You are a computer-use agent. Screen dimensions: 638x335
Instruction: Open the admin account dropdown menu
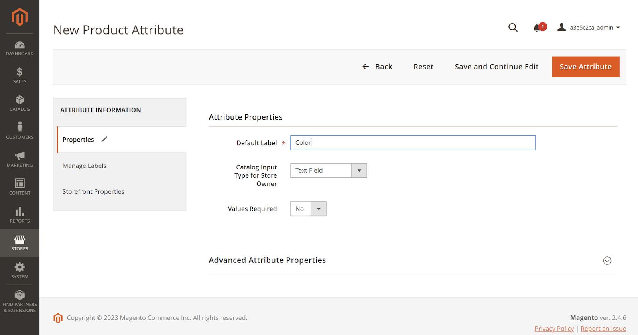pyautogui.click(x=589, y=28)
